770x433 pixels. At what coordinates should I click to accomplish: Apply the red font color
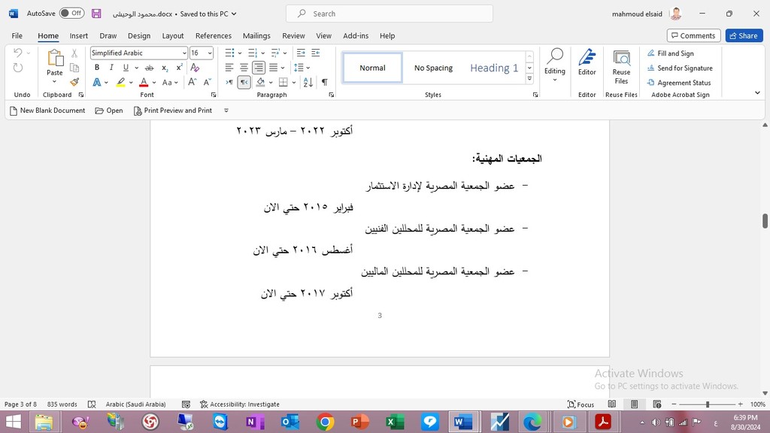tap(144, 83)
